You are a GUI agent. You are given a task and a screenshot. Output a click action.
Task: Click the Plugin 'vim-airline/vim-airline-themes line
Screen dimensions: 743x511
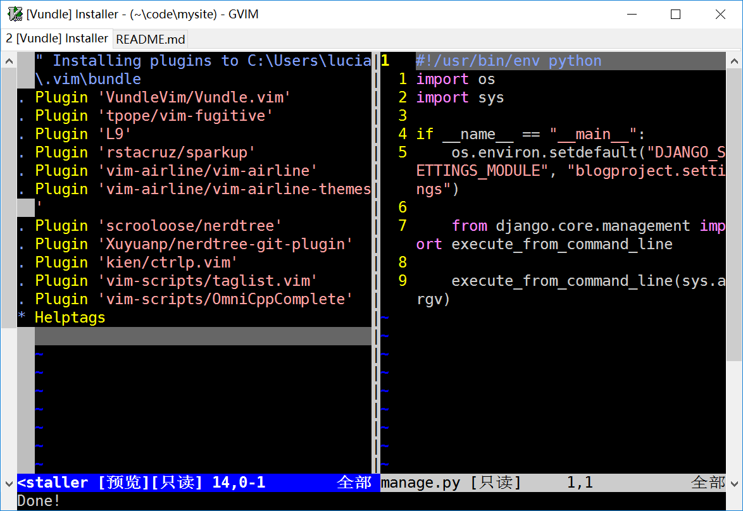point(203,189)
